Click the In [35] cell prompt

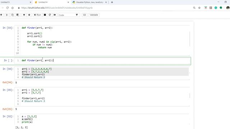[x=8, y=90]
